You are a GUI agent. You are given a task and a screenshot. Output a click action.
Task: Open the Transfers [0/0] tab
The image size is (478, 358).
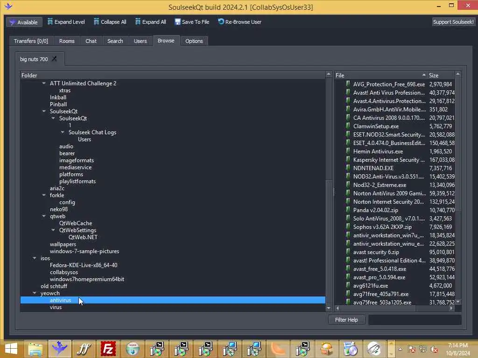click(31, 41)
